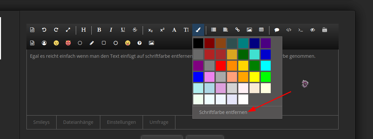Click the Undo arrow in the toolbar
Screen dimensions: 373x139
[x=44, y=30]
